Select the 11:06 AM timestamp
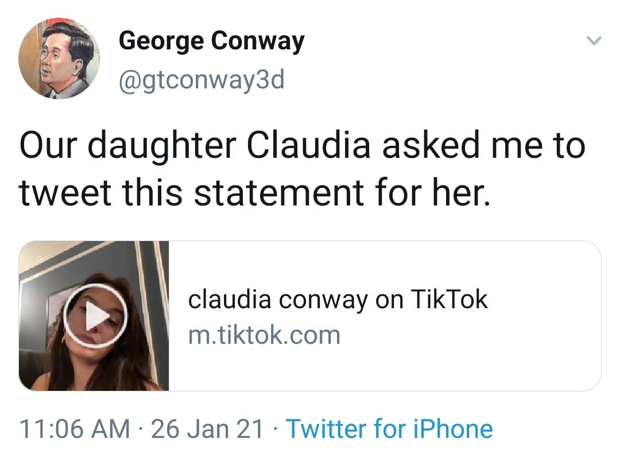This screenshot has height=462, width=620. (x=75, y=429)
